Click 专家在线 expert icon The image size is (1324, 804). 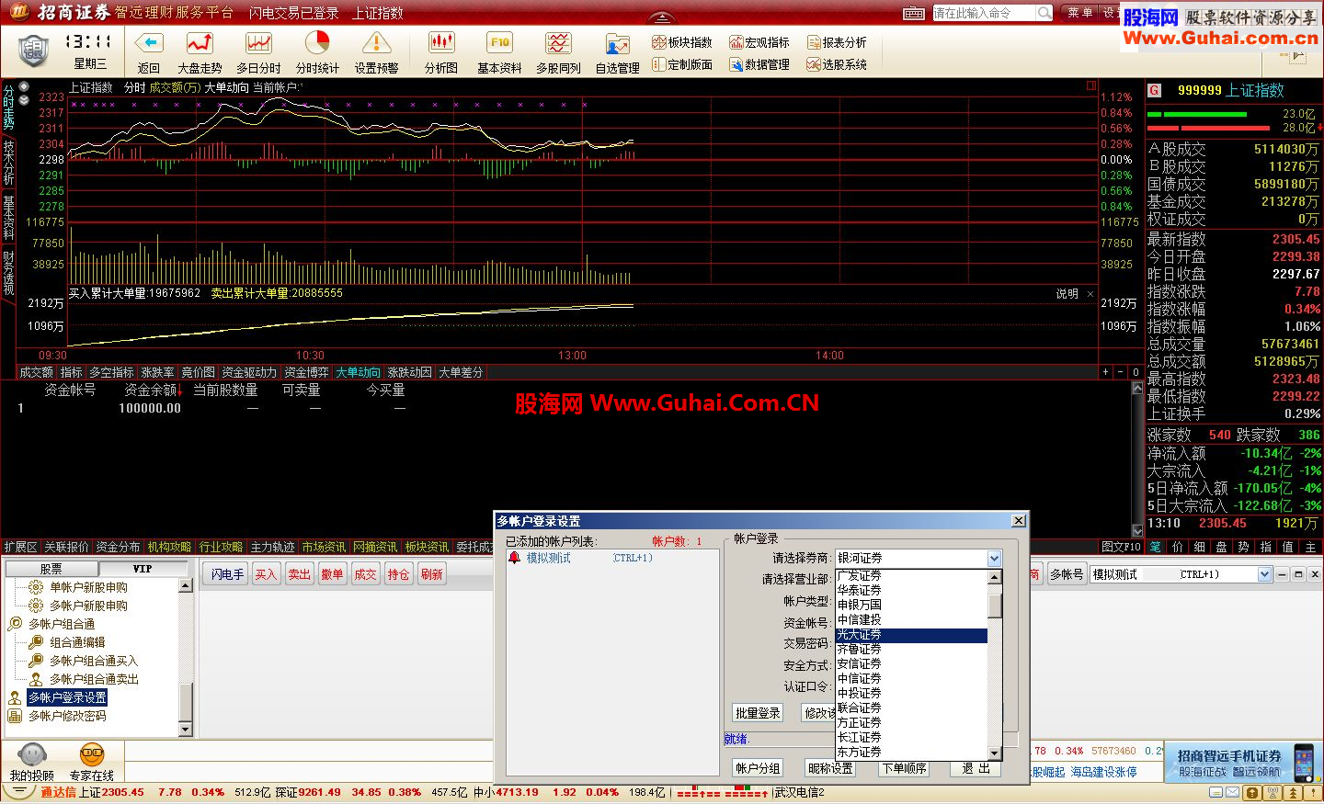(x=92, y=755)
